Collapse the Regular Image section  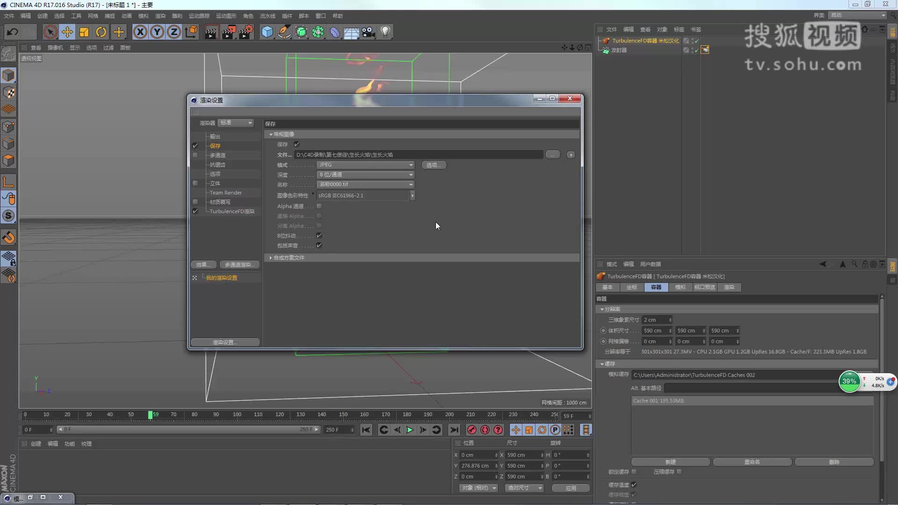[271, 134]
